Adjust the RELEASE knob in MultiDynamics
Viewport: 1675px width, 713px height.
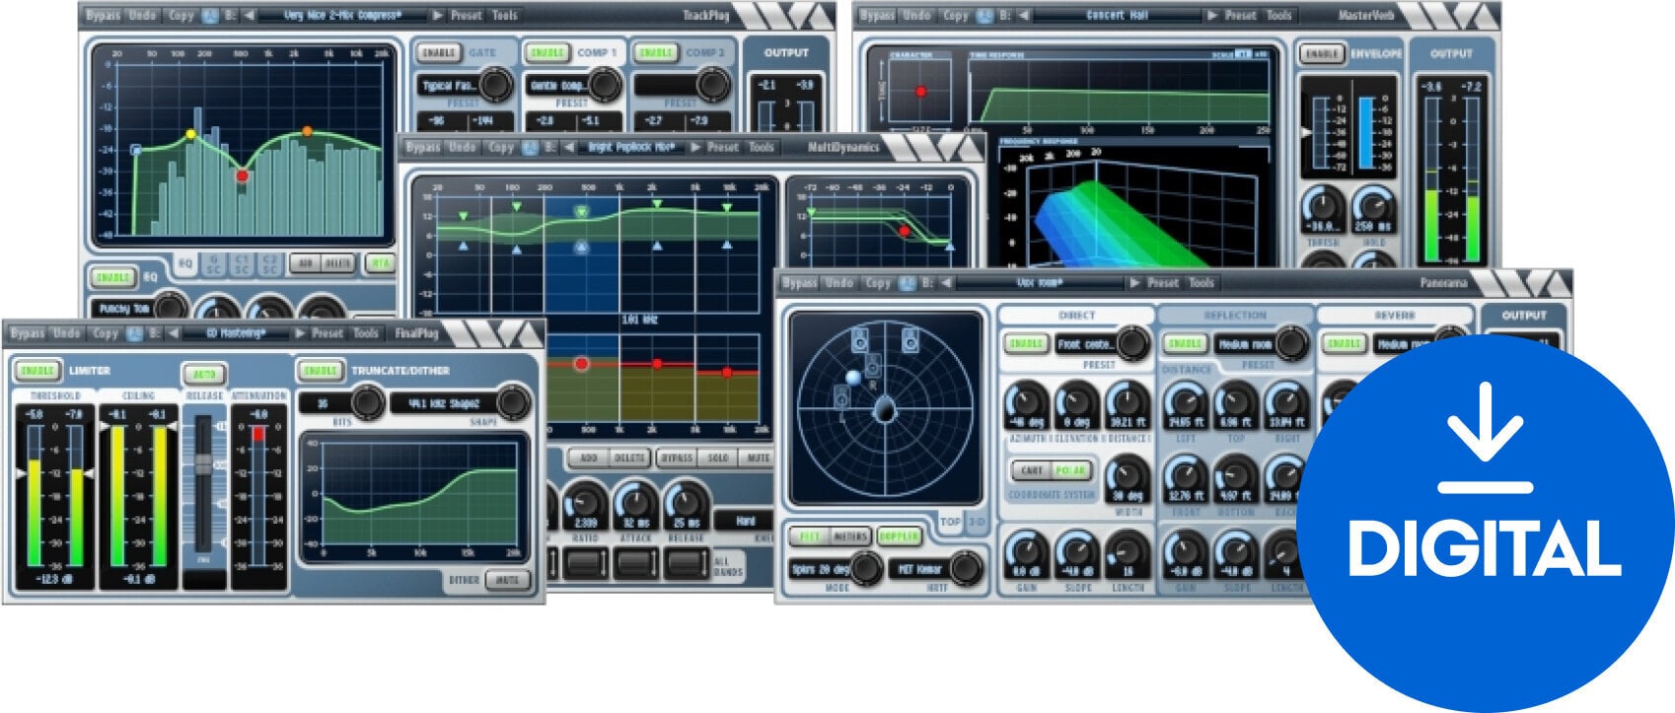click(x=687, y=503)
